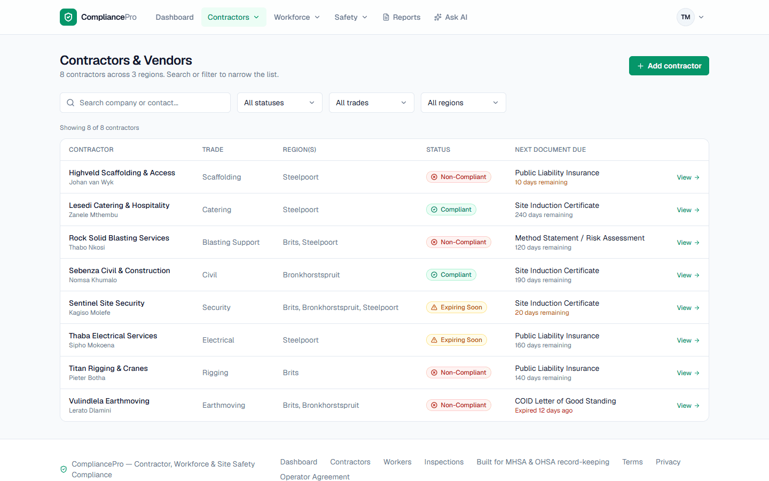Click footer Workers link
The image size is (769, 481).
(397, 462)
